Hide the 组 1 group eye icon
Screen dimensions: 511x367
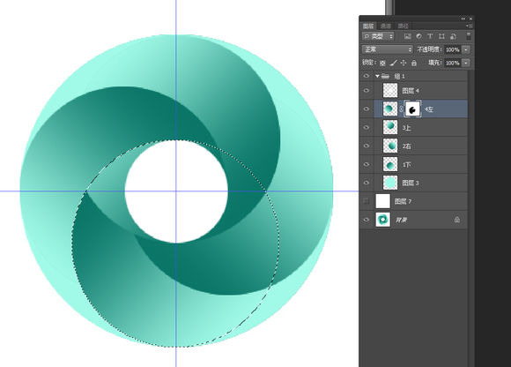pyautogui.click(x=367, y=76)
